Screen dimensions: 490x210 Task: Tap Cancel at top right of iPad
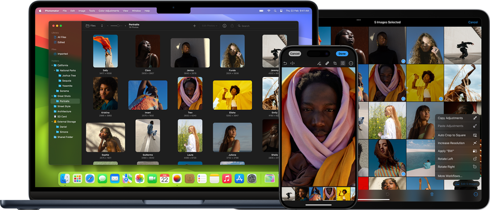(473, 22)
